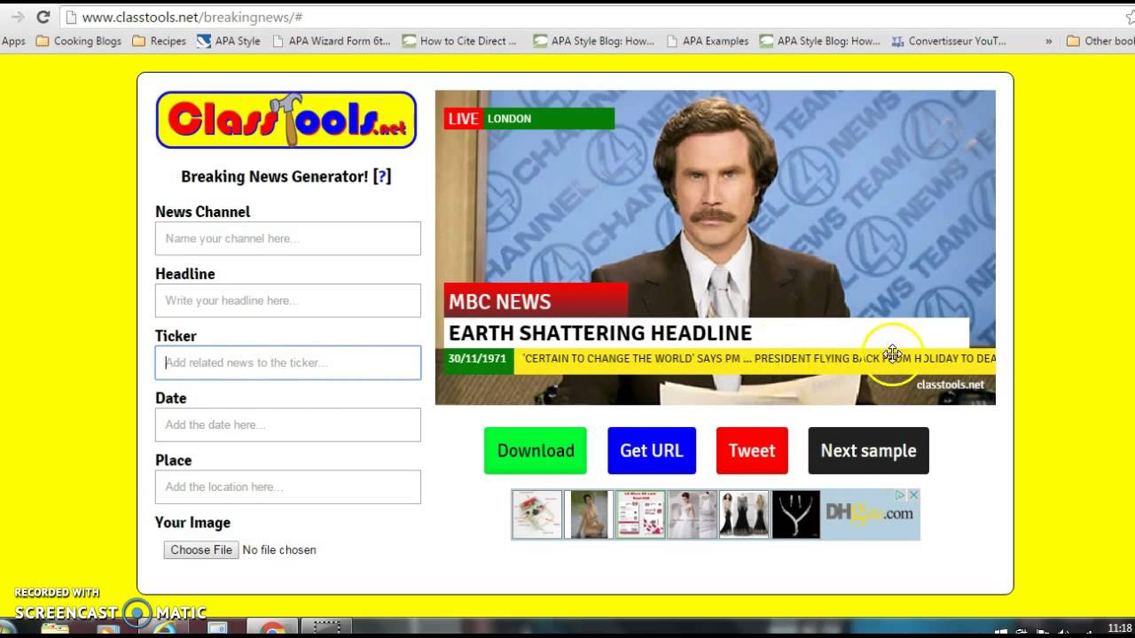1135x638 pixels.
Task: Click the browser address bar URL
Action: [192, 17]
